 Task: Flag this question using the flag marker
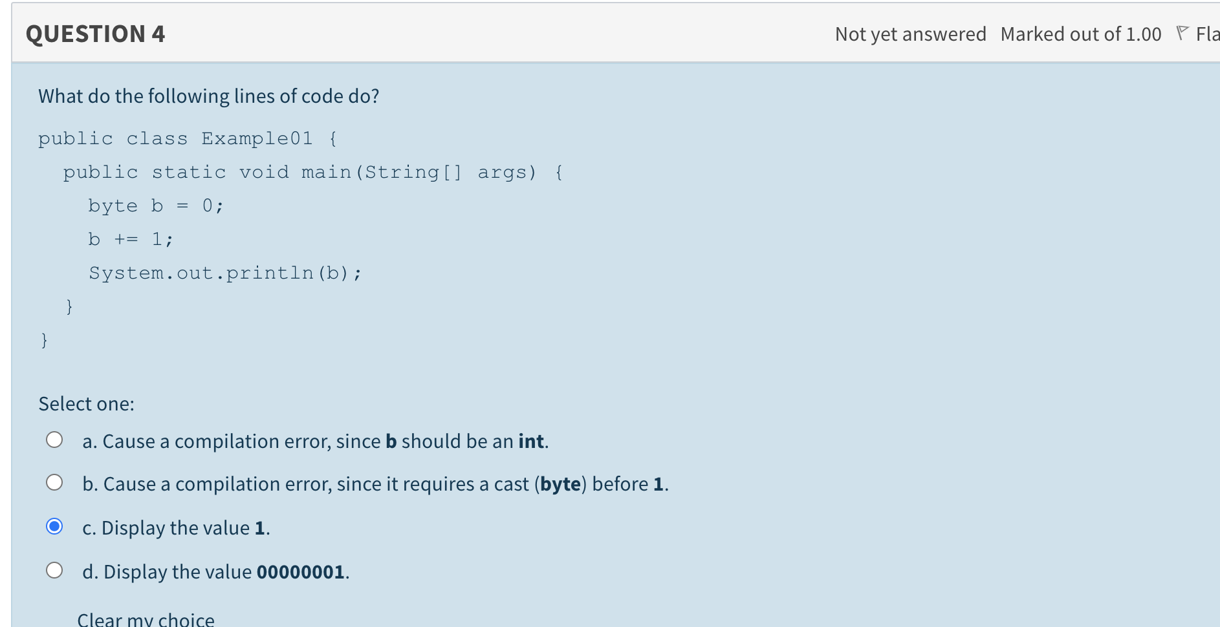1184,32
